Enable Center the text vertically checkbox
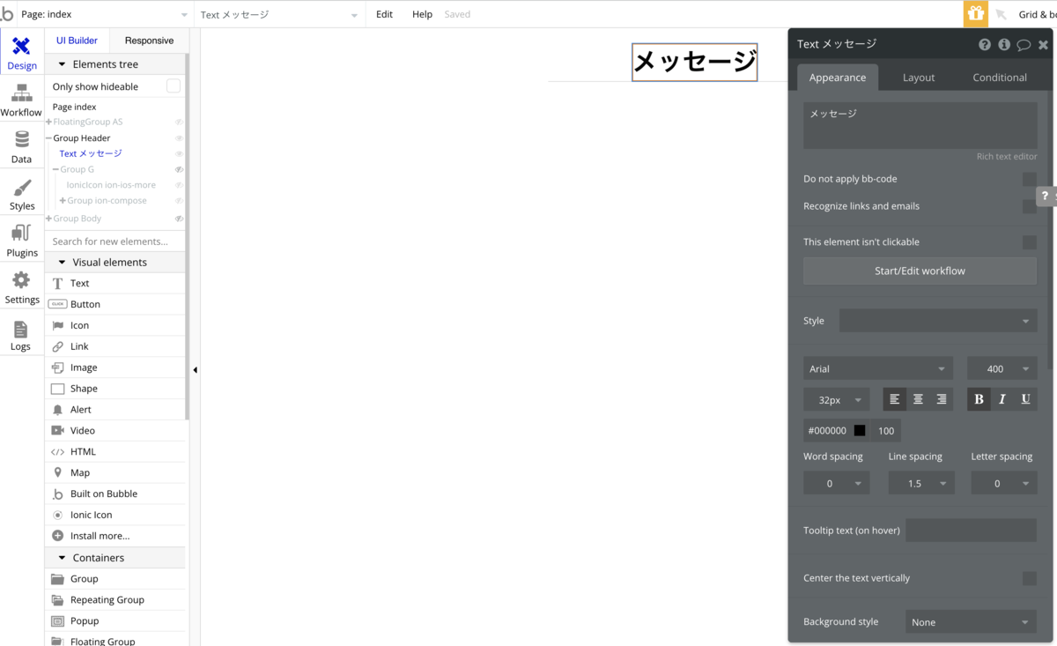 click(x=1029, y=578)
